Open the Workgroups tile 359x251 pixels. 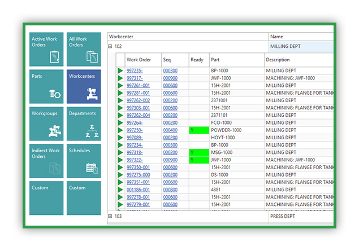coord(46,124)
